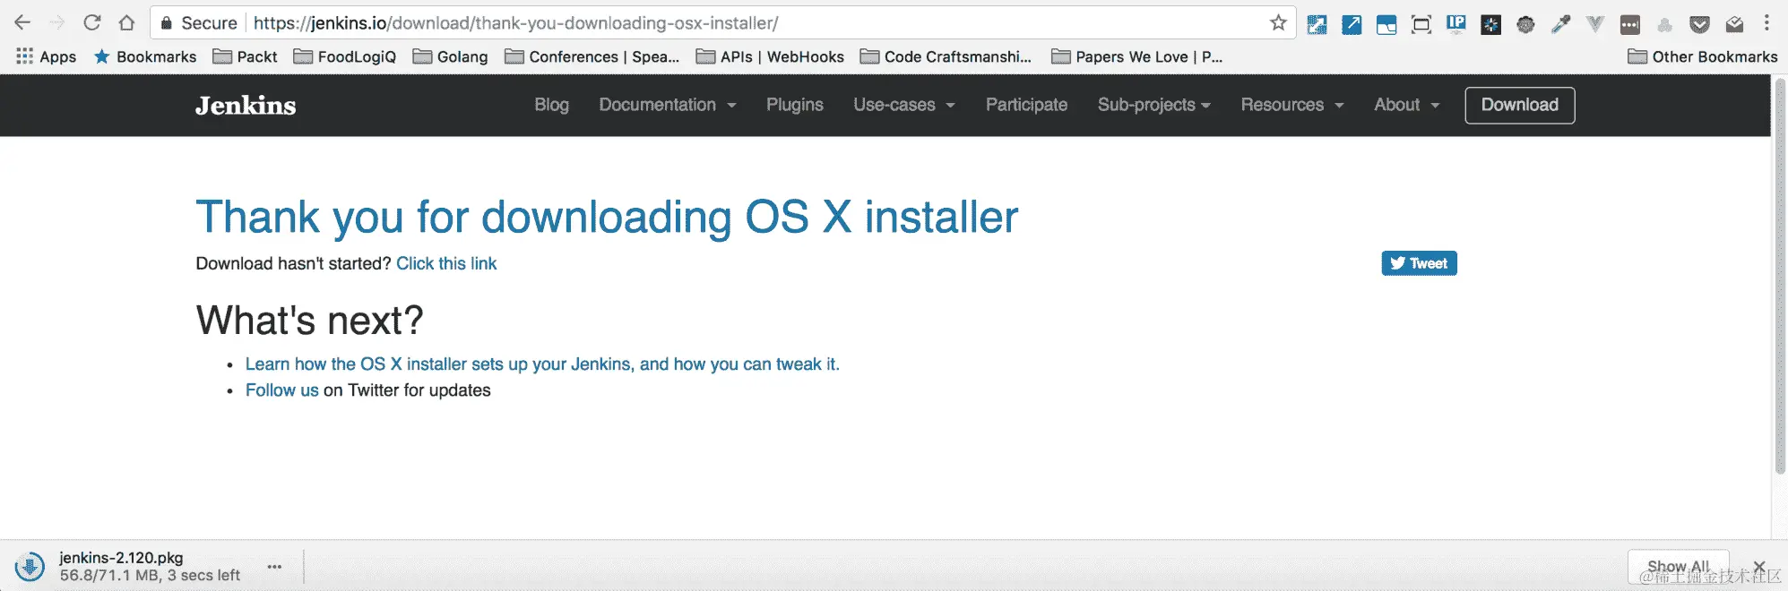Open the 'Learn how the OS X installer' link

542,364
